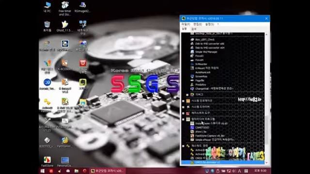Click the volume speaker icon in system tray
The image size is (310, 174).
(x=234, y=171)
